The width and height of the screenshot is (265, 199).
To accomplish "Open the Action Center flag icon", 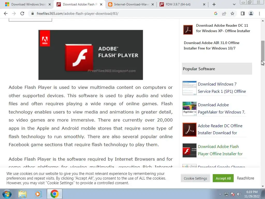I will [x=233, y=194].
